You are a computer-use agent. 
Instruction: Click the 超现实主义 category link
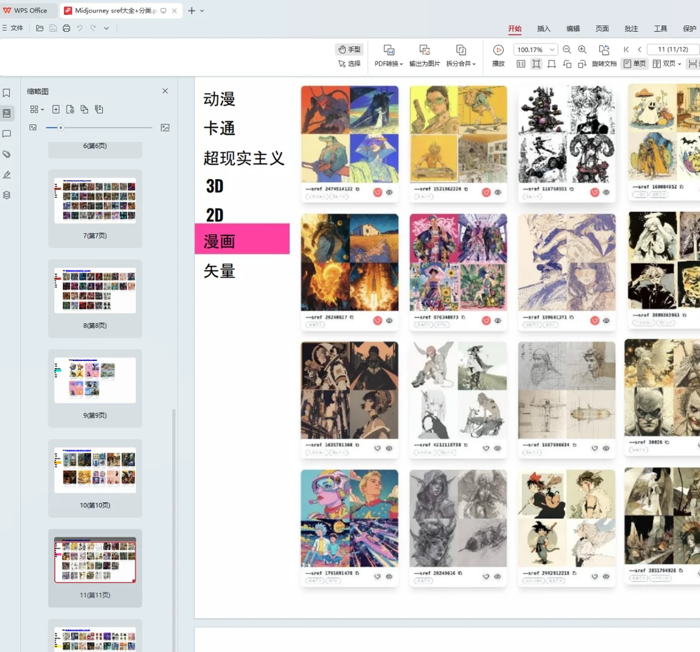click(x=244, y=158)
